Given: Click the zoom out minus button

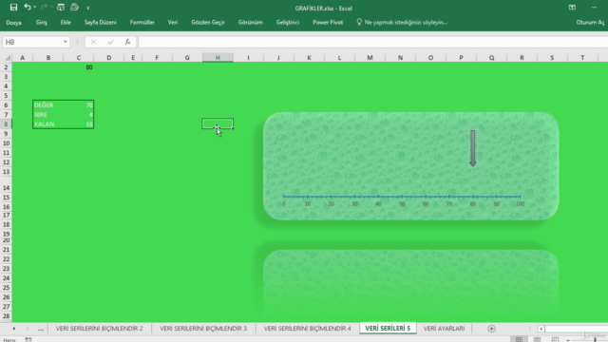Looking at the screenshot, I should 568,340.
